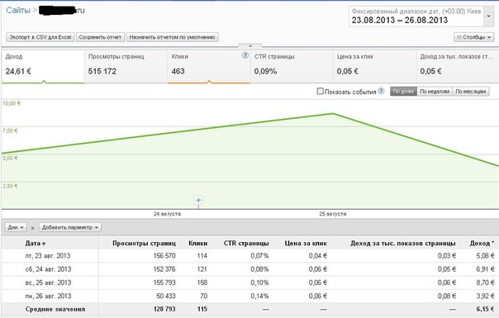Screen dimensions: 499x318
Task: Open the Добавить параметр dropdown
Action: tap(70, 227)
